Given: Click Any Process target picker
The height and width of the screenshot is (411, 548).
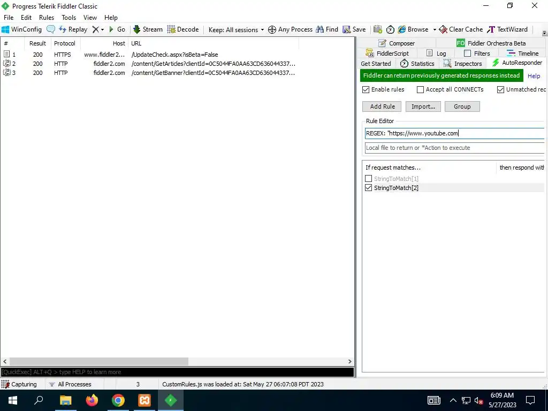Looking at the screenshot, I should point(290,29).
